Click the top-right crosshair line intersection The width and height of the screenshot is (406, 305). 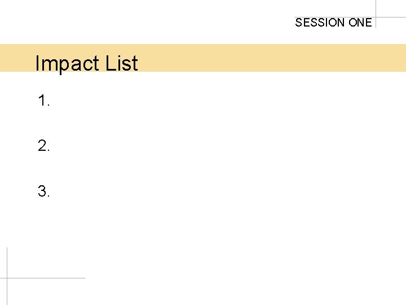376,18
